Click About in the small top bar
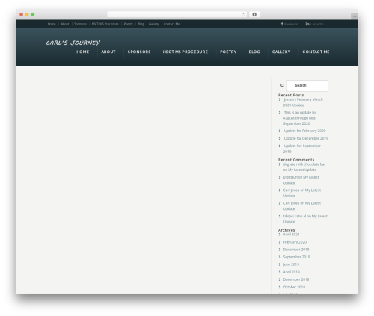This screenshot has height=316, width=374. point(65,24)
